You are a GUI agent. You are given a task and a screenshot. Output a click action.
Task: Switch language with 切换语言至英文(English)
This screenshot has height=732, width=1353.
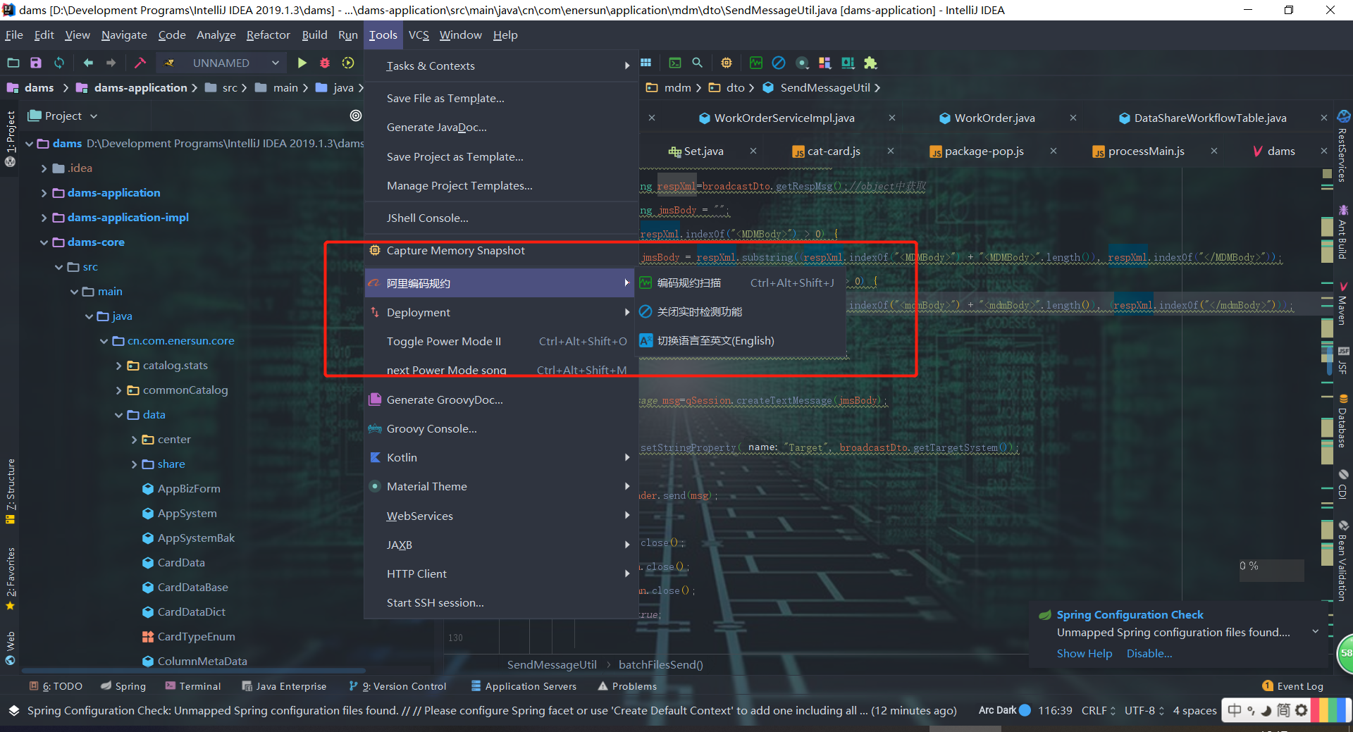pyautogui.click(x=741, y=340)
